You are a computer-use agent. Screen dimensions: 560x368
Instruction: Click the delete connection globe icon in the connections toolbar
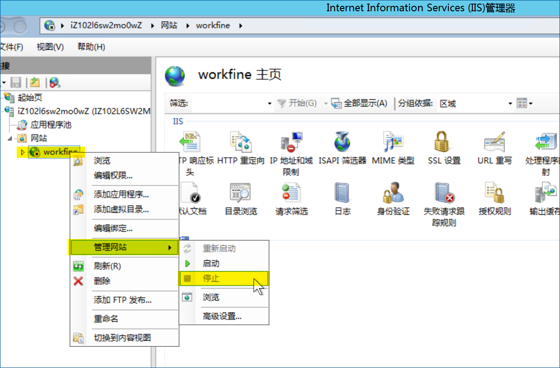[x=55, y=83]
